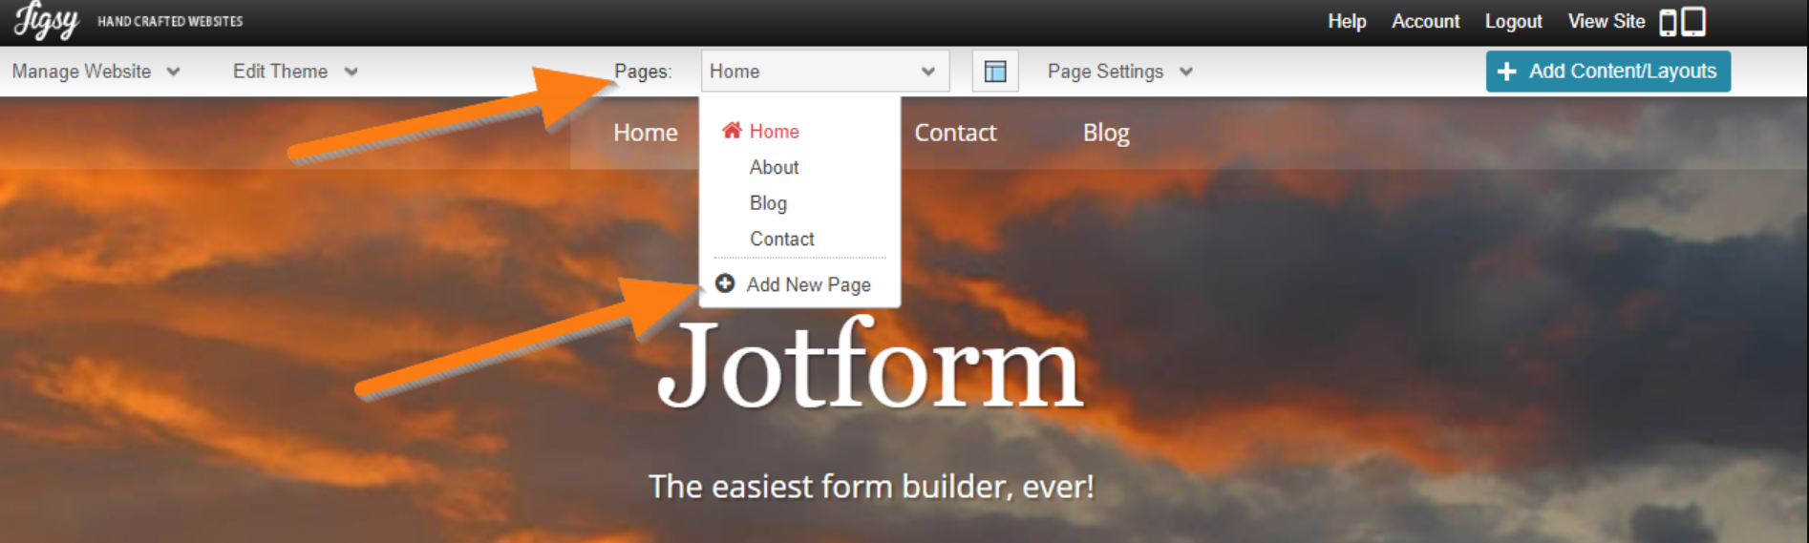Open the Help link
Viewport: 1809px width, 543px height.
[x=1347, y=21]
